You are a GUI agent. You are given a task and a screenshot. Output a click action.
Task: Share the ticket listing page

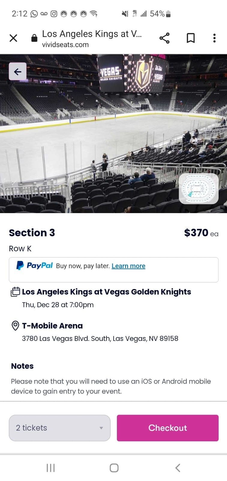pos(164,38)
